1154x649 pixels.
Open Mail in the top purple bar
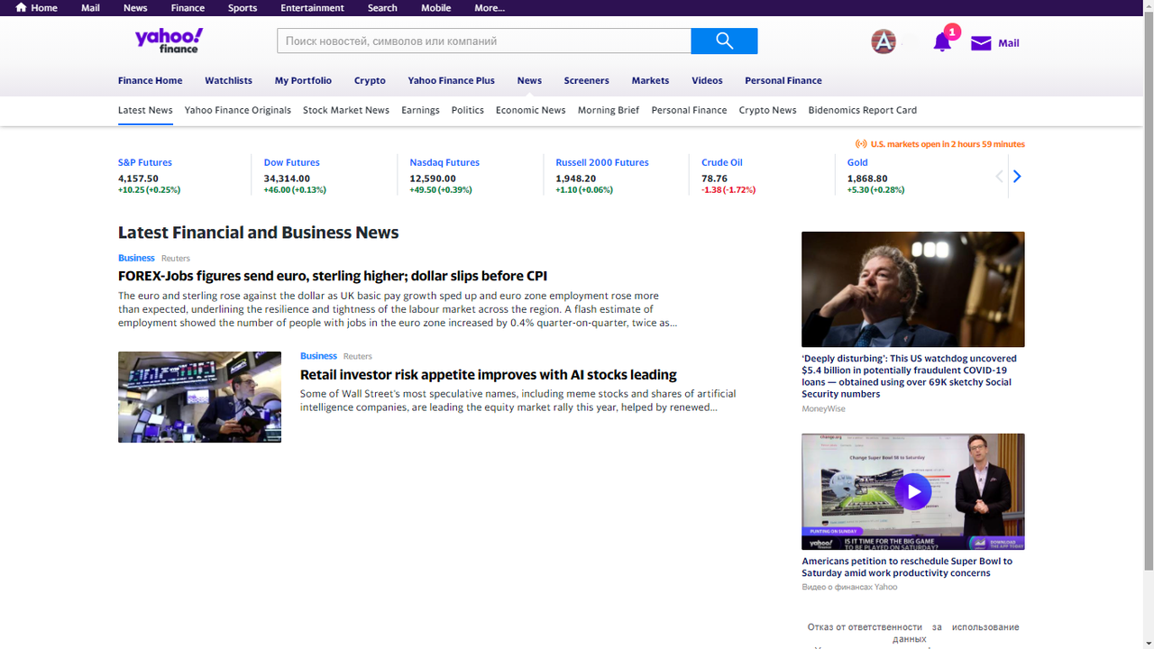(x=90, y=7)
